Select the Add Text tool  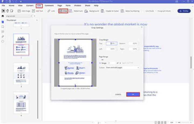pos(37,11)
